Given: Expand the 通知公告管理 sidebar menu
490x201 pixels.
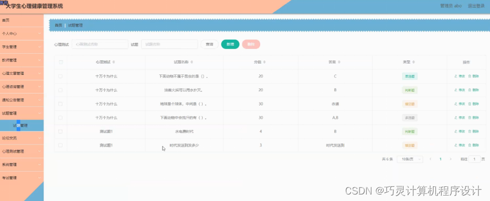Looking at the screenshot, I should tap(22, 100).
